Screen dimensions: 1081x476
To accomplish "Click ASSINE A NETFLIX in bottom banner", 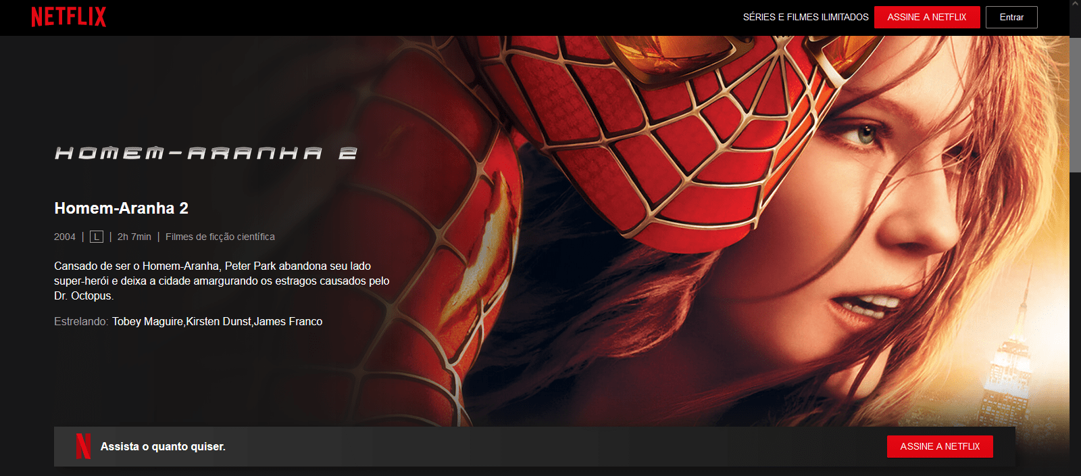I will pos(940,446).
